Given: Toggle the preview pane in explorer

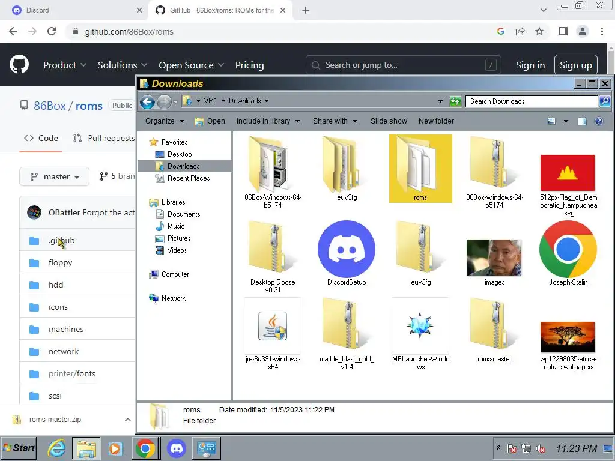Looking at the screenshot, I should (x=581, y=121).
